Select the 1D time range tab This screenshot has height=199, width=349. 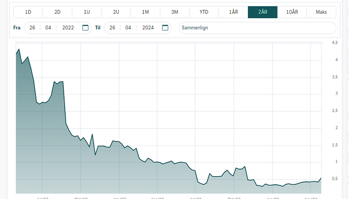[28, 12]
